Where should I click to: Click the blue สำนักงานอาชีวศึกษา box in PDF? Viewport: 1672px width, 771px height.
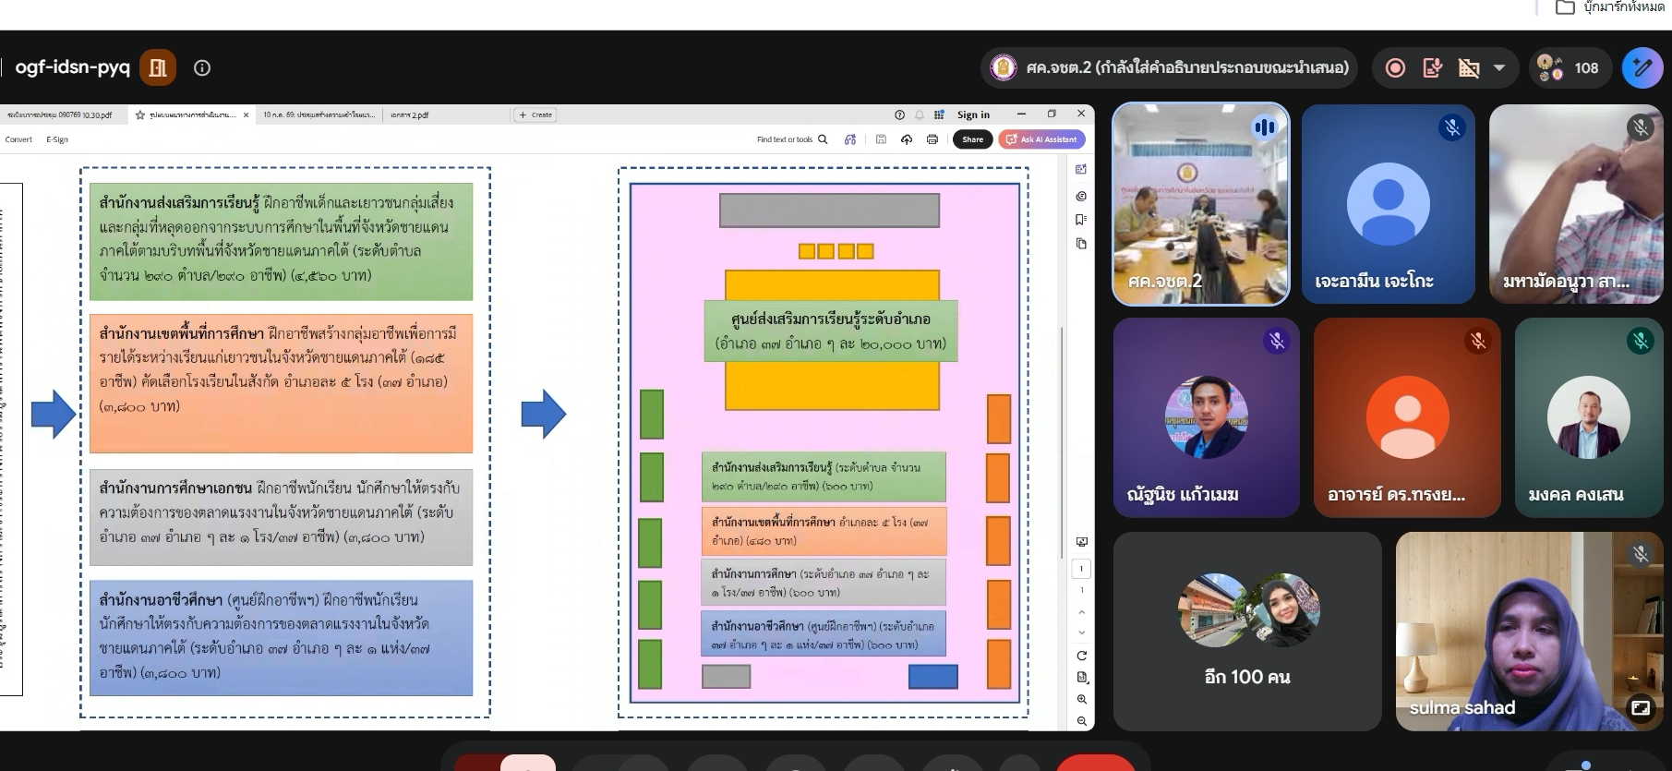click(x=281, y=638)
